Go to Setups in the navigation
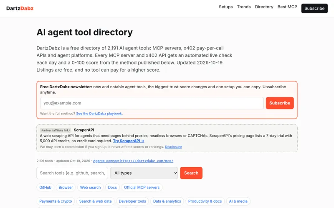This screenshot has width=334, height=208. [226, 7]
